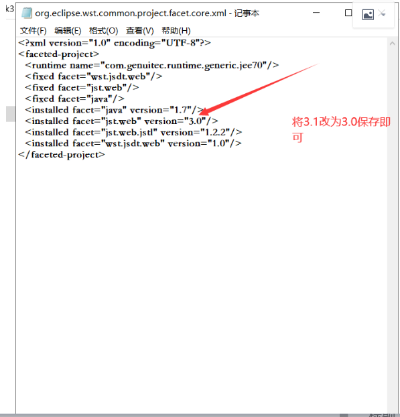Open the 编辑(E) menu
400x417 pixels.
click(68, 31)
